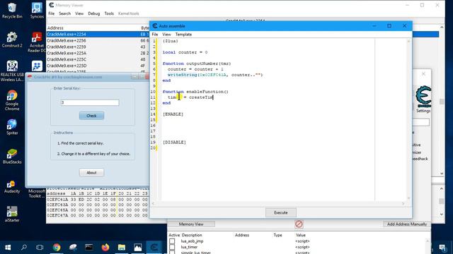Open the Syncios desktop shortcut
The width and height of the screenshot is (453, 254).
pos(37,11)
